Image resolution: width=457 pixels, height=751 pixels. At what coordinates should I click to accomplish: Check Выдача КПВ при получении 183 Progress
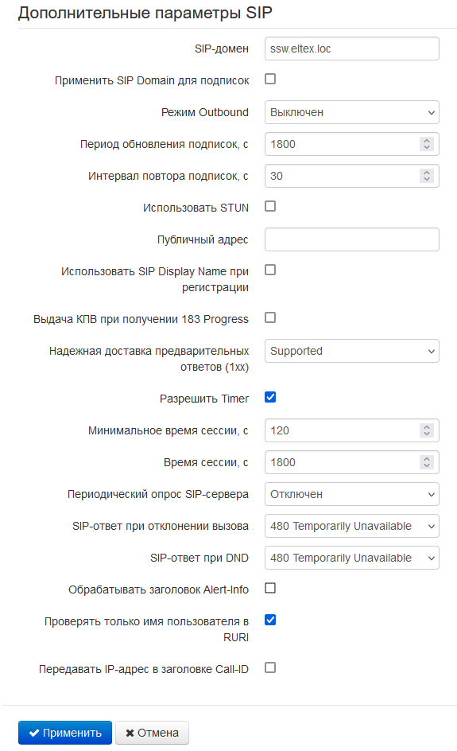270,317
